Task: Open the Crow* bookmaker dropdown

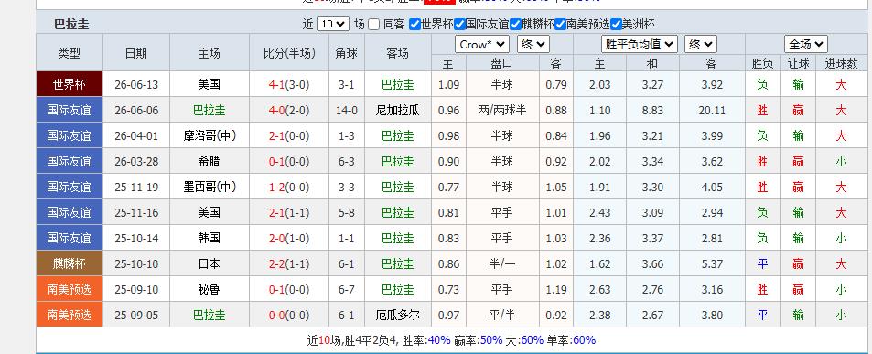Action: (x=482, y=45)
